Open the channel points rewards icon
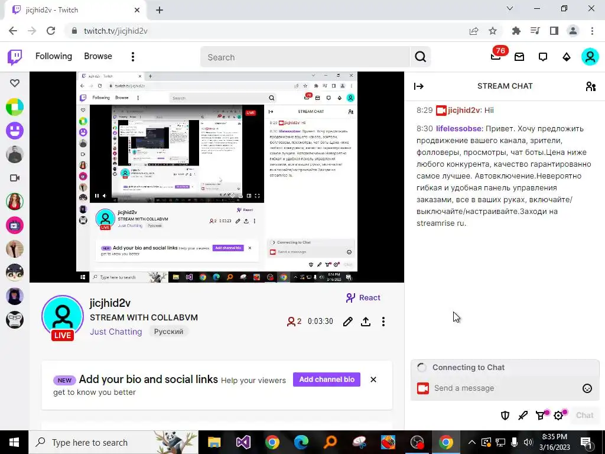 541,415
